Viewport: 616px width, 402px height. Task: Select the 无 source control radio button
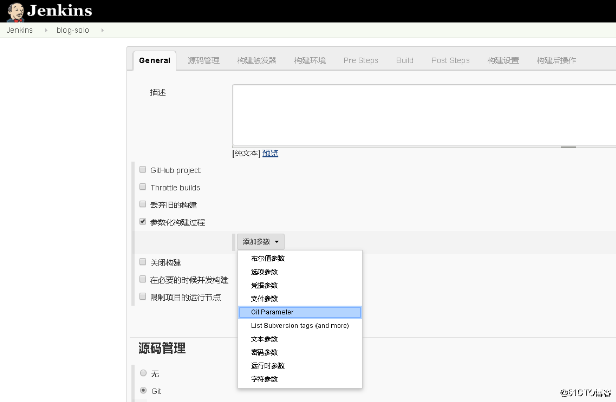143,373
